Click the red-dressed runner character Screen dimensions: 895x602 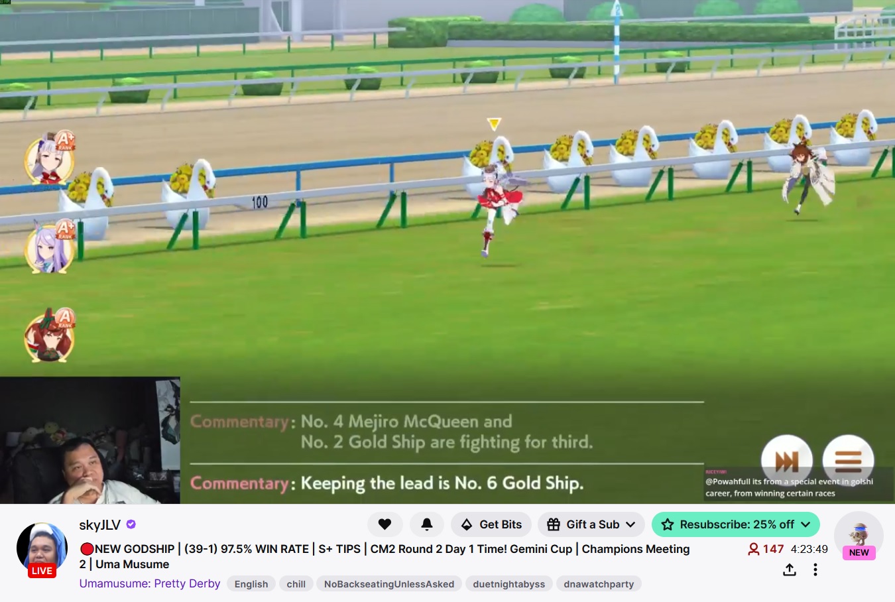click(499, 211)
